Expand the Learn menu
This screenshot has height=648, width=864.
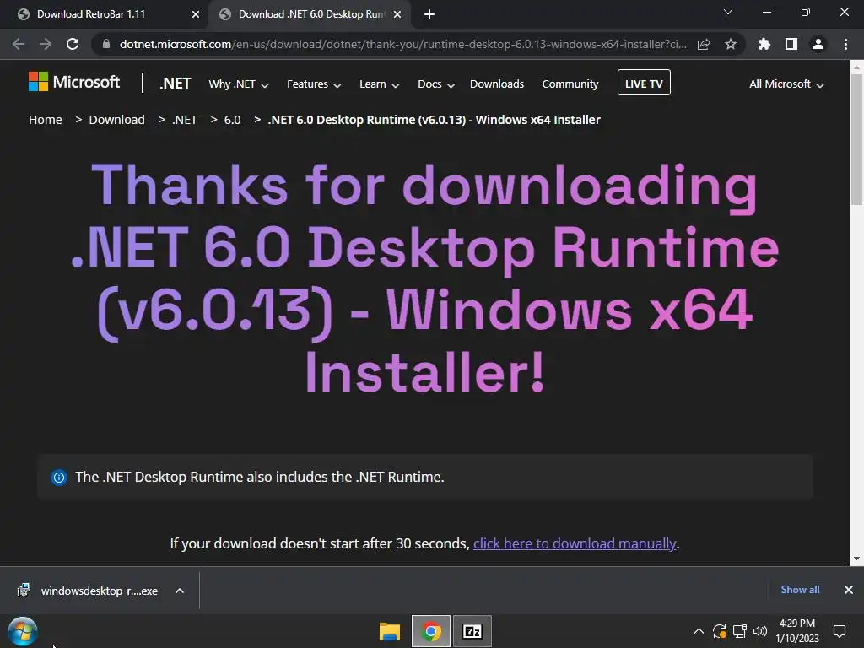(379, 84)
